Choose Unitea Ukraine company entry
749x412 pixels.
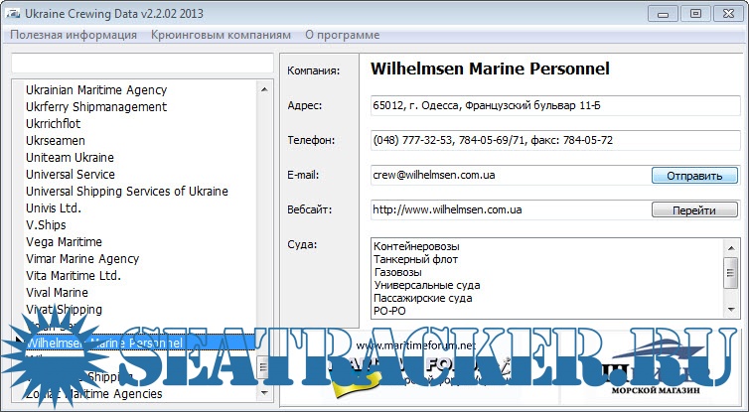click(70, 158)
